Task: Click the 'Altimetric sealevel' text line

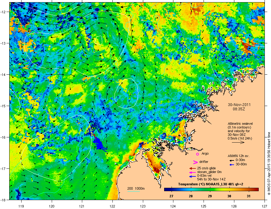Action: tap(240, 124)
